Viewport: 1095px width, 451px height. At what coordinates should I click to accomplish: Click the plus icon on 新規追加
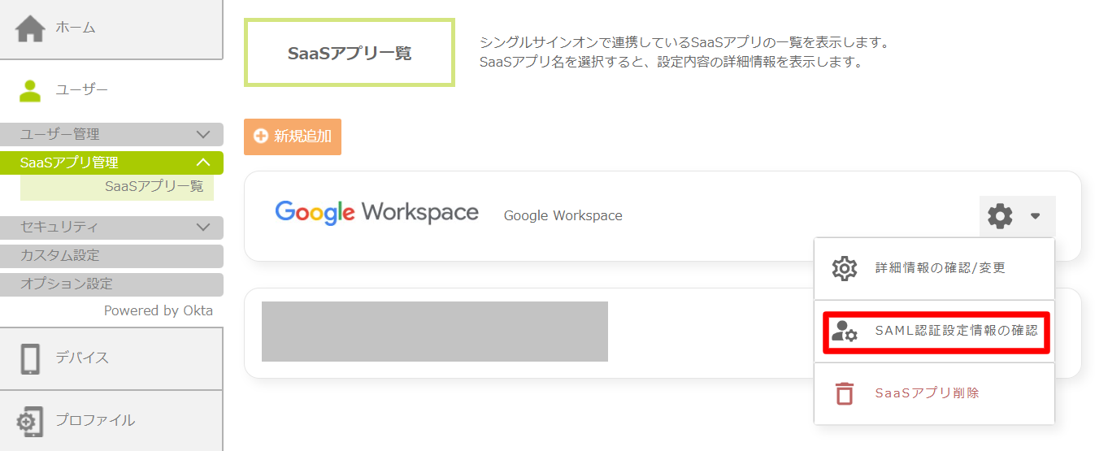click(261, 137)
